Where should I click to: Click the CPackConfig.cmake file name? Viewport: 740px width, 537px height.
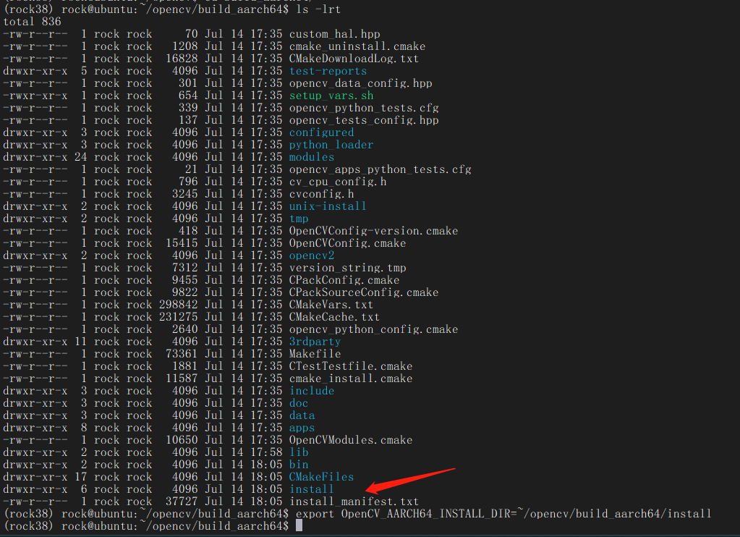point(344,279)
